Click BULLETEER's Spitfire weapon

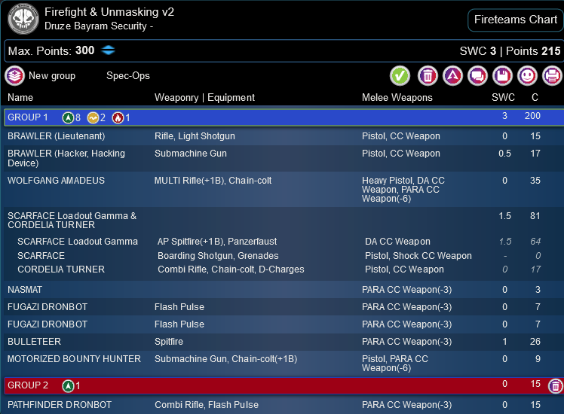[169, 342]
